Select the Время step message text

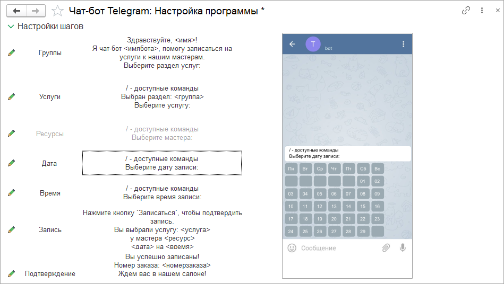click(162, 193)
